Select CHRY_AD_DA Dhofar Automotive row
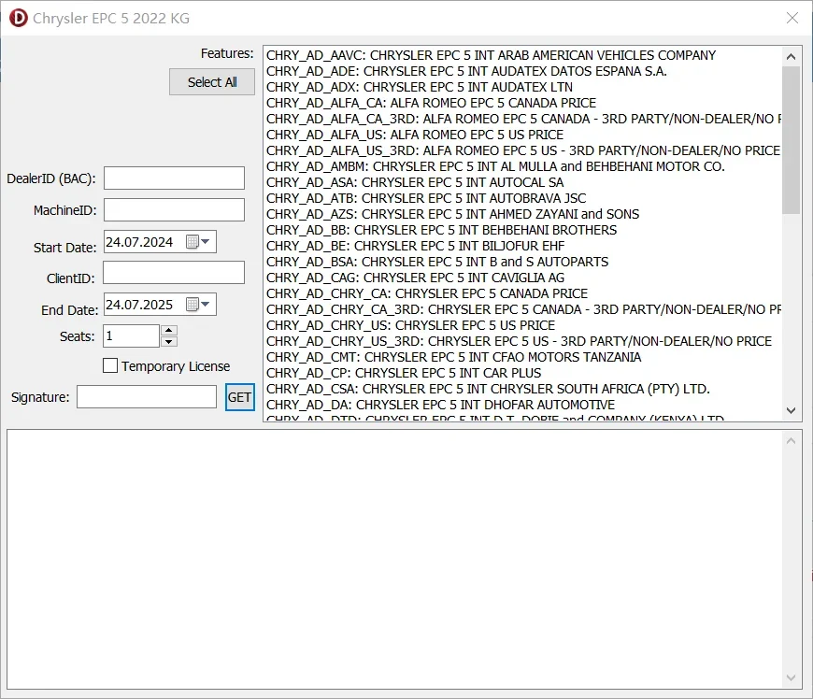Screen dimensions: 813x699 (522, 405)
